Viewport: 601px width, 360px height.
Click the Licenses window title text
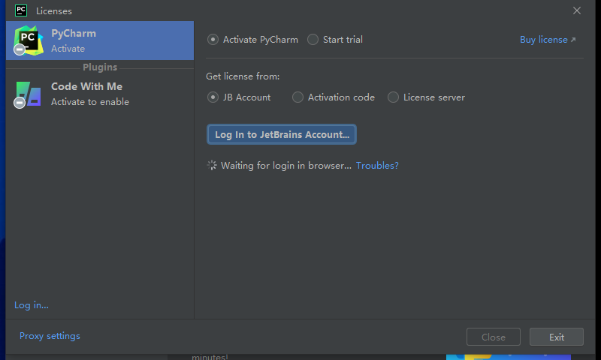coord(54,11)
